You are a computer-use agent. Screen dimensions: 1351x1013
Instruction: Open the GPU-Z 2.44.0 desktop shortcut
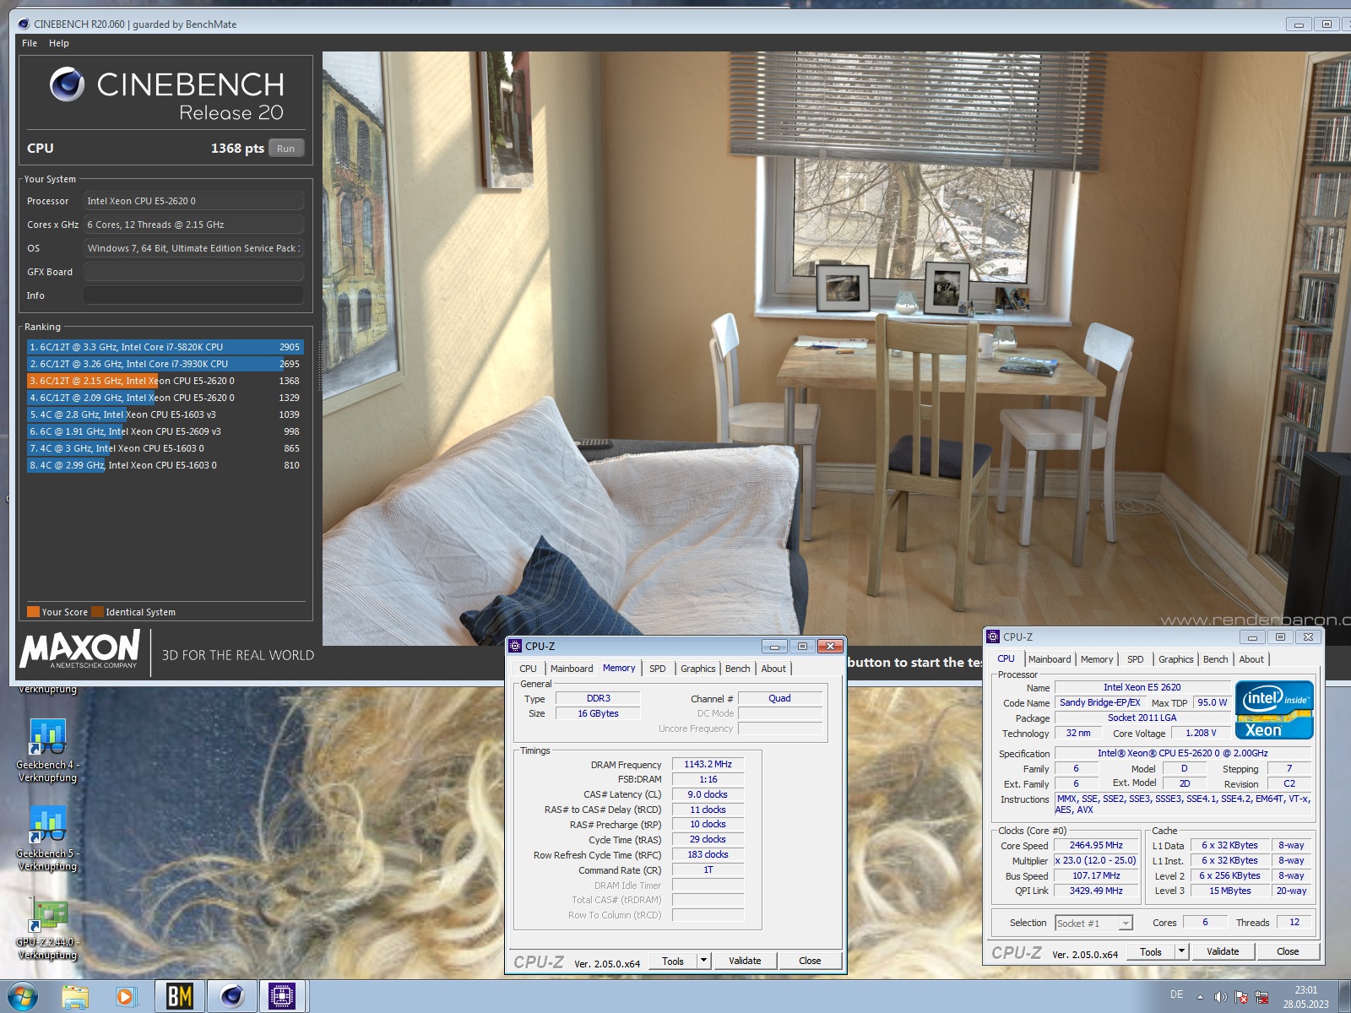(48, 928)
